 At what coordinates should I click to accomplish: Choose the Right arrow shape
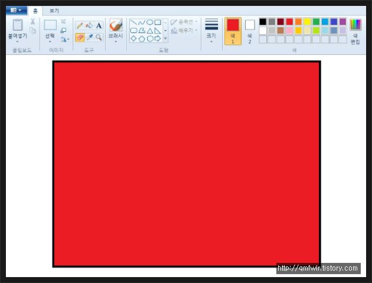[x=158, y=38]
